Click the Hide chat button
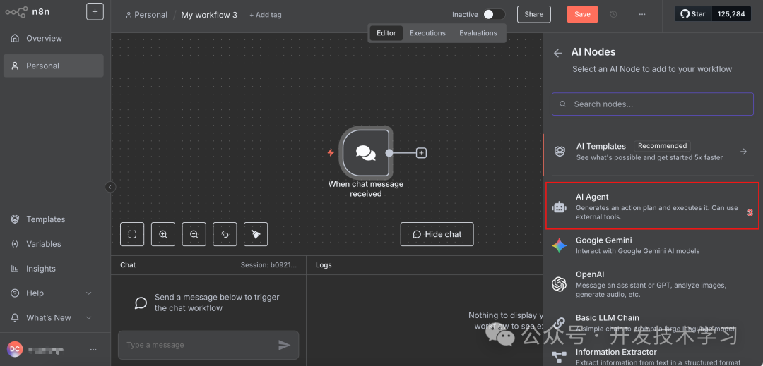The height and width of the screenshot is (366, 763). coord(437,234)
